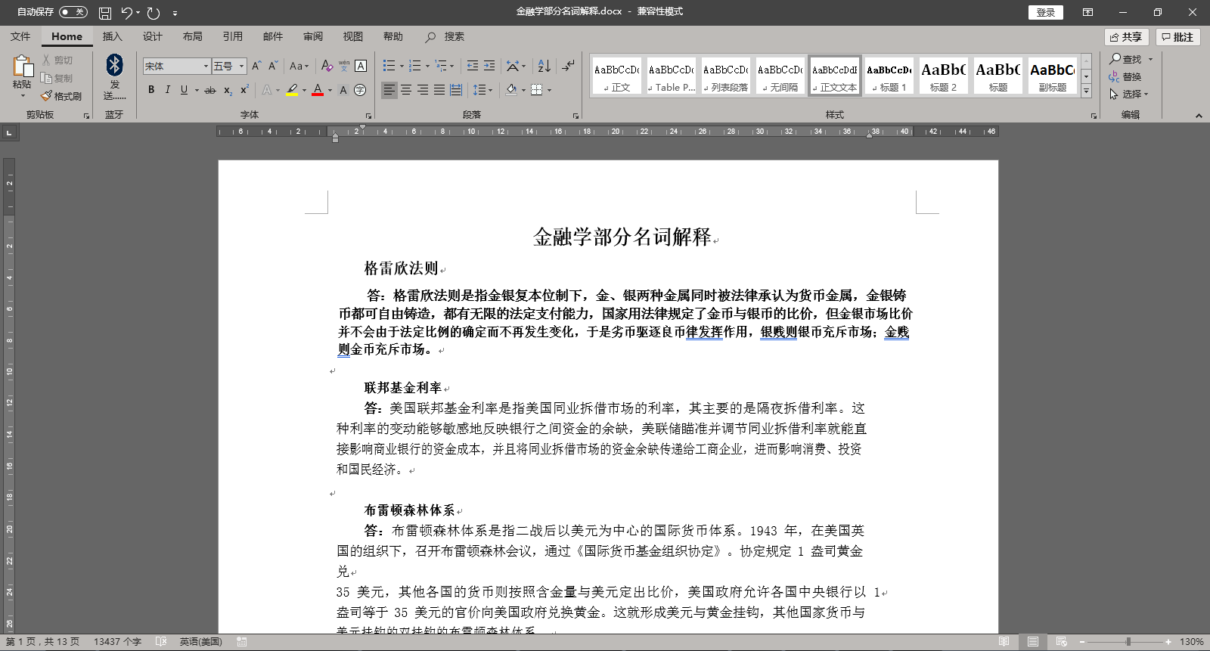Switch to web layout view in the status bar
Screen dimensions: 1210x651
[x=1061, y=642]
